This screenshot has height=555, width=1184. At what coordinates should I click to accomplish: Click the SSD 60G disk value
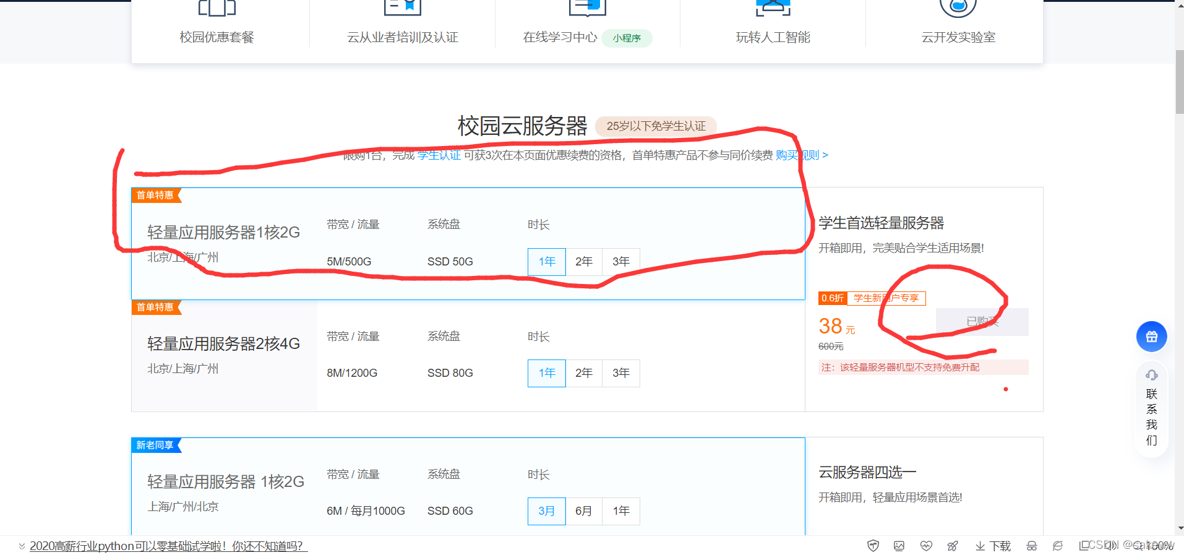450,511
